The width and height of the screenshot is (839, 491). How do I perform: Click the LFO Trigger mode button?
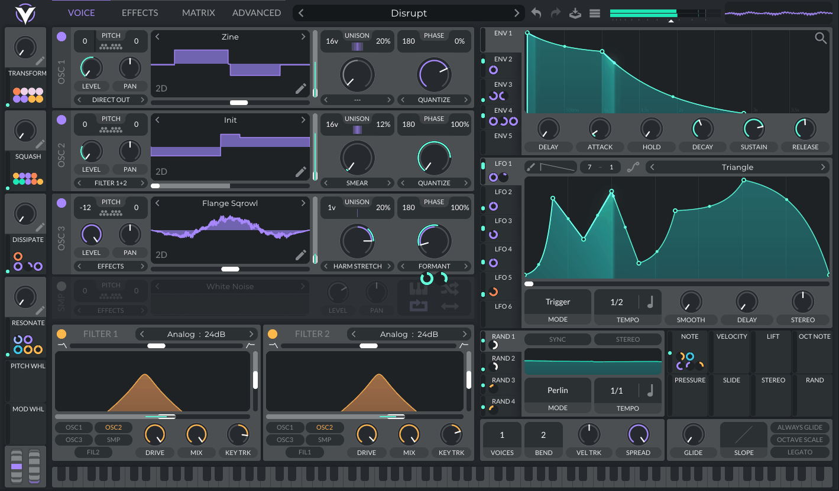558,302
